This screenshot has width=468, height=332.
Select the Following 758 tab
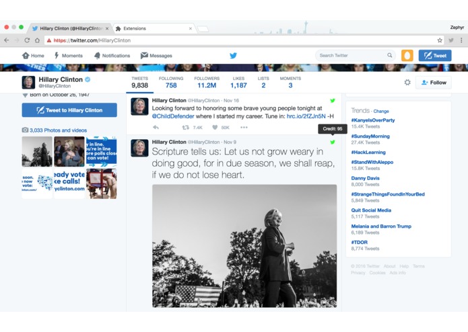pos(171,83)
